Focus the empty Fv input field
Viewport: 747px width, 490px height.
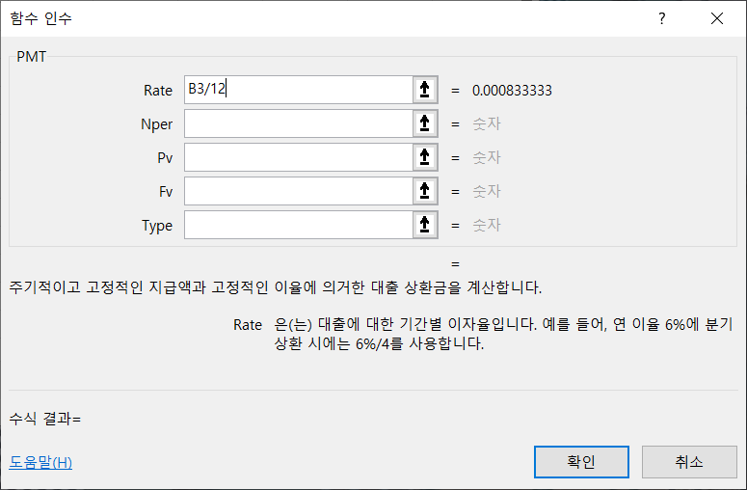click(299, 191)
